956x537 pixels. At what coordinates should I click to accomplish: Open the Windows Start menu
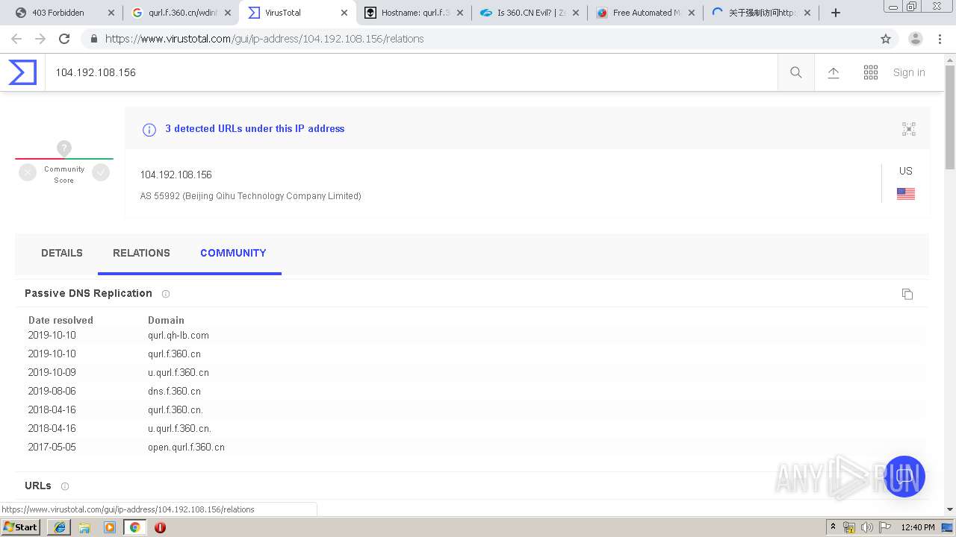click(x=21, y=527)
